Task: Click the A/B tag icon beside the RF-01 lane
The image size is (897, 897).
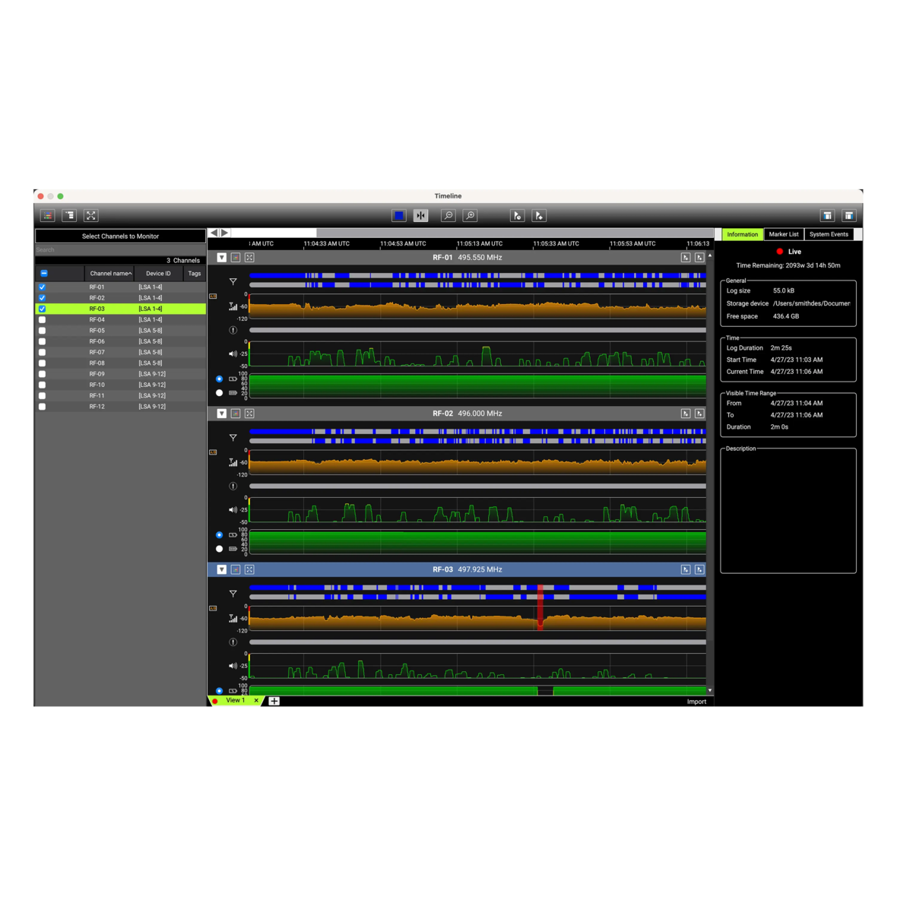Action: tap(213, 296)
